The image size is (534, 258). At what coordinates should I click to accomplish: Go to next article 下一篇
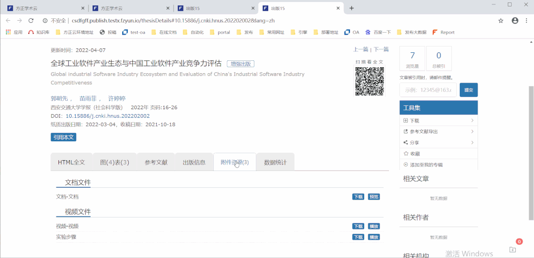(x=381, y=49)
